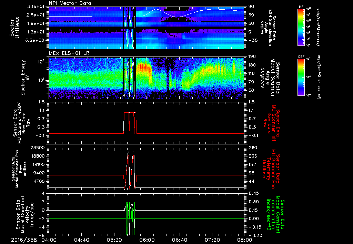Select the 06:40 time axis label
This screenshot has height=244, width=353.
[x=179, y=240]
